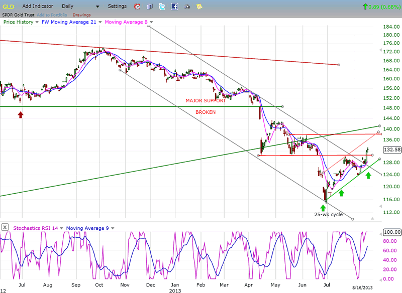
Task: Click the Drawings link
Action: 81,15
